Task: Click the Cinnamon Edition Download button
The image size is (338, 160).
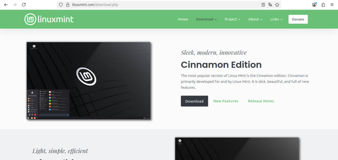Action: pos(194,101)
